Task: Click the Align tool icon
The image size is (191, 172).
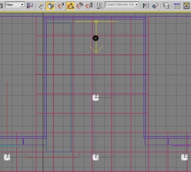Action: pos(155,6)
